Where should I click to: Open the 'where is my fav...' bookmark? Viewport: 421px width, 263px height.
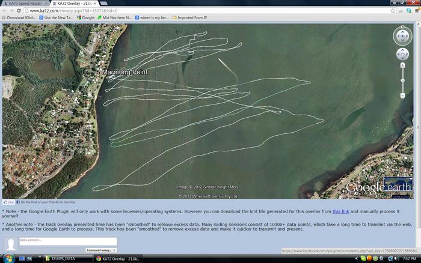coord(152,18)
